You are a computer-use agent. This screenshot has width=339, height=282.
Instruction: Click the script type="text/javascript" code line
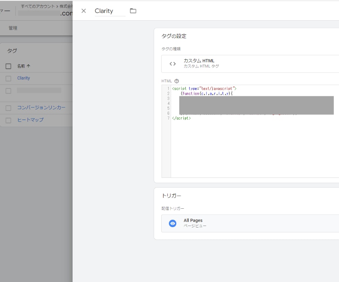[x=204, y=88]
